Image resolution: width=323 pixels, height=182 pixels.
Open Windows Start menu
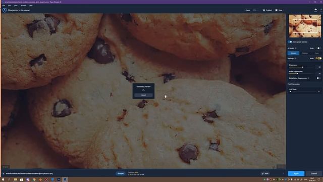3,179
